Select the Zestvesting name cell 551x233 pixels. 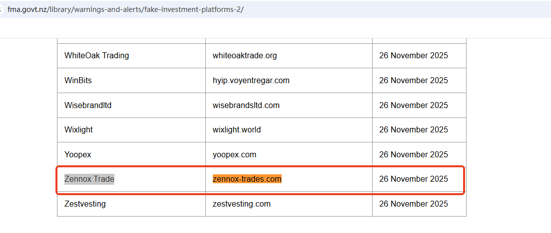pyautogui.click(x=85, y=204)
